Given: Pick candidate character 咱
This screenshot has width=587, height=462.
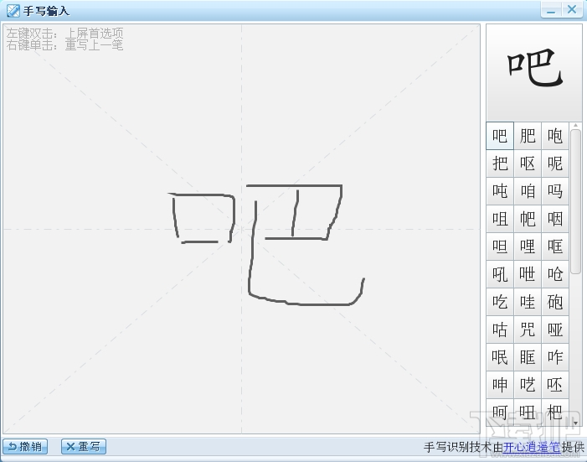Looking at the screenshot, I should [x=528, y=191].
